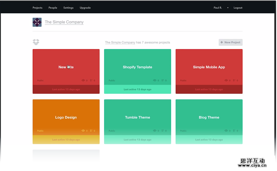Click the fork icon on Tumble Theme card

163,131
